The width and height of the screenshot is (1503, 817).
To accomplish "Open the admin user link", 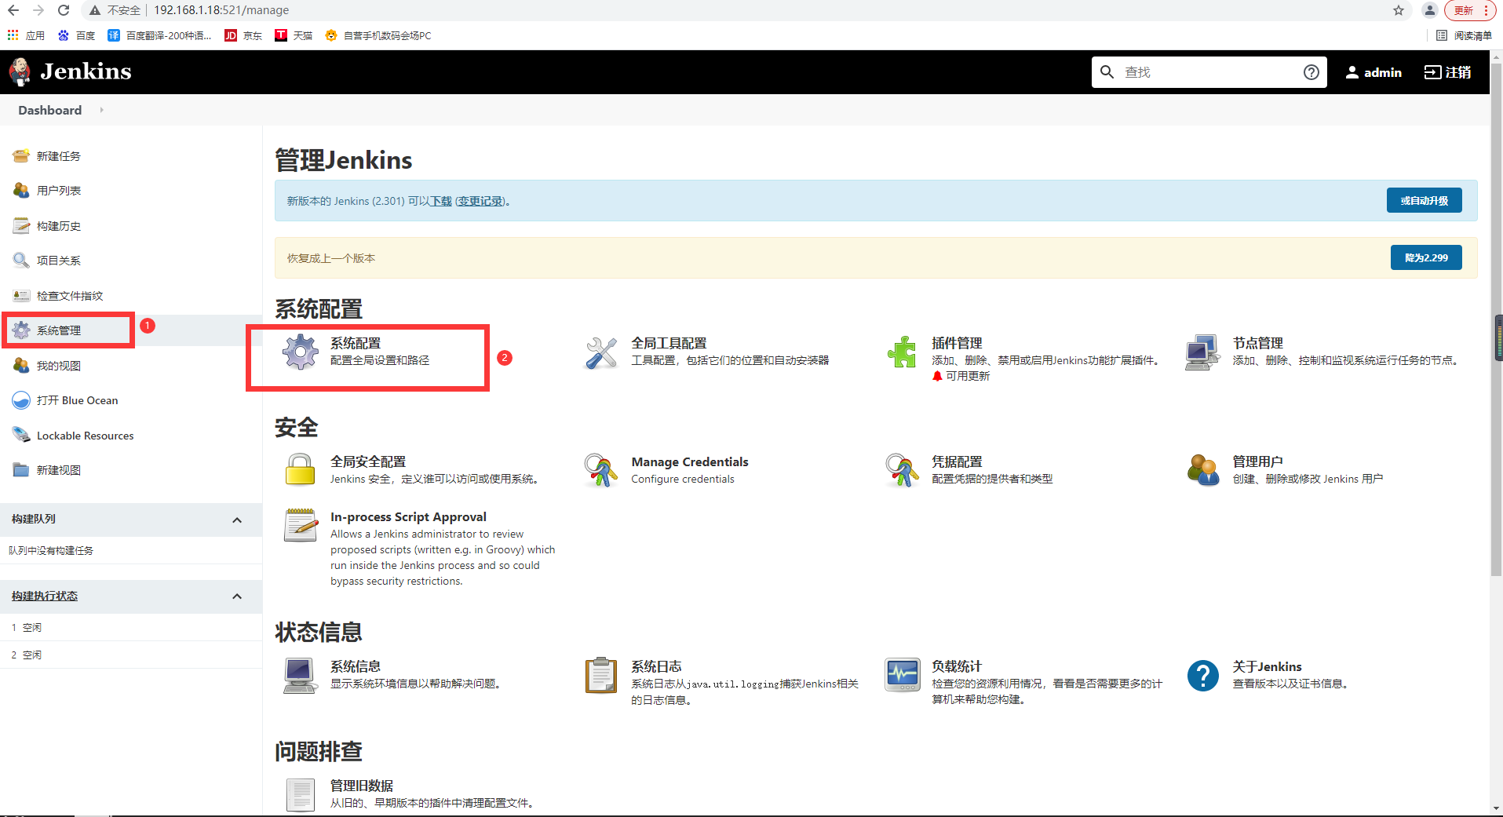I will (x=1373, y=72).
